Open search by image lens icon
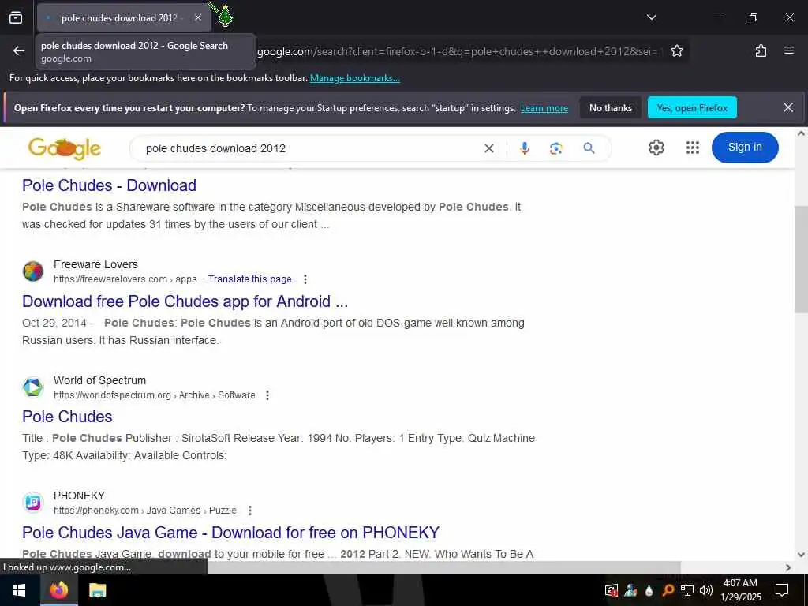This screenshot has width=808, height=606. click(555, 148)
